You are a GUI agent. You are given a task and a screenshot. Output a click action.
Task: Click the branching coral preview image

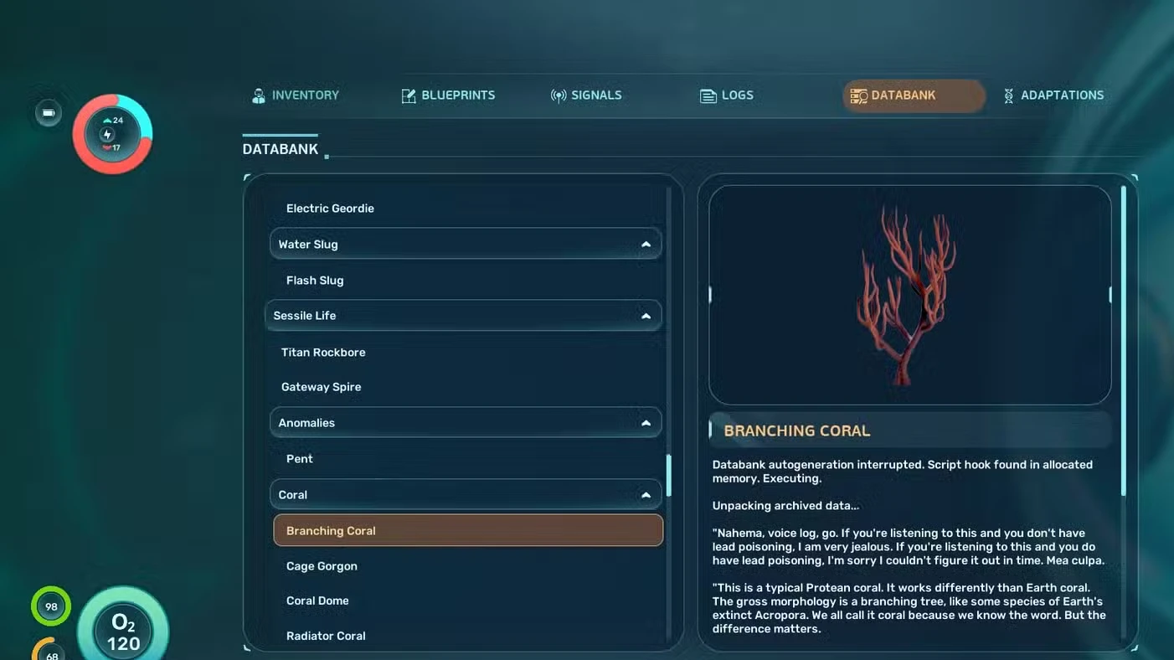pyautogui.click(x=910, y=295)
